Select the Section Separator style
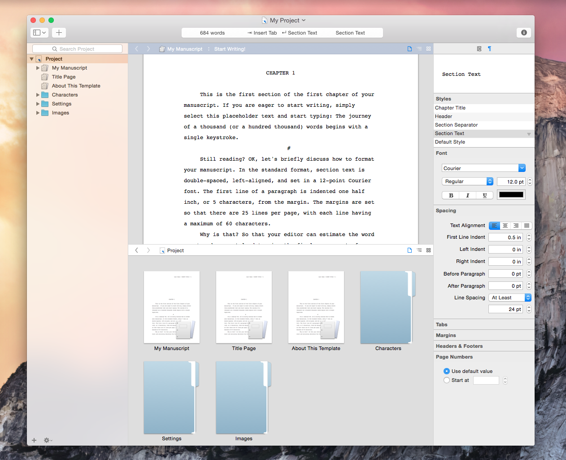 point(484,125)
